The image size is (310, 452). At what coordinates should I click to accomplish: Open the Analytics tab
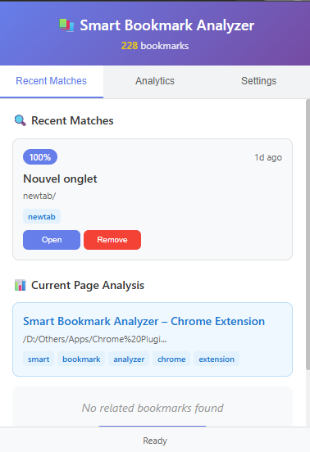[155, 81]
